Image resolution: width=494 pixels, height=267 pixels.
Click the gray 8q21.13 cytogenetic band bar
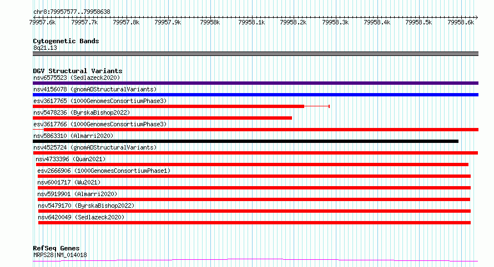tap(255, 54)
